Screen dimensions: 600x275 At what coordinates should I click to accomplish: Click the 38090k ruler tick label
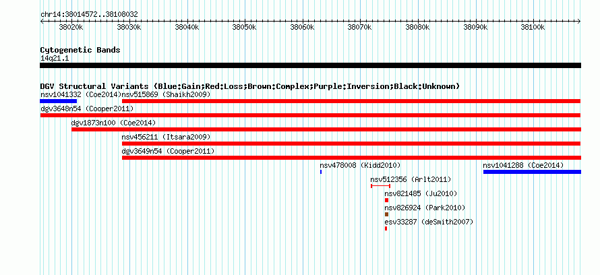[x=476, y=28]
